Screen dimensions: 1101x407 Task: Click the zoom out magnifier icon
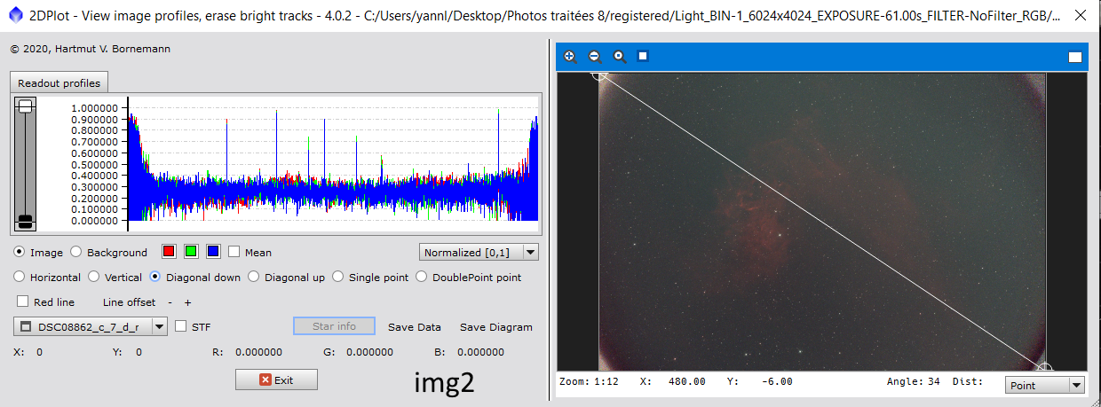pyautogui.click(x=595, y=57)
